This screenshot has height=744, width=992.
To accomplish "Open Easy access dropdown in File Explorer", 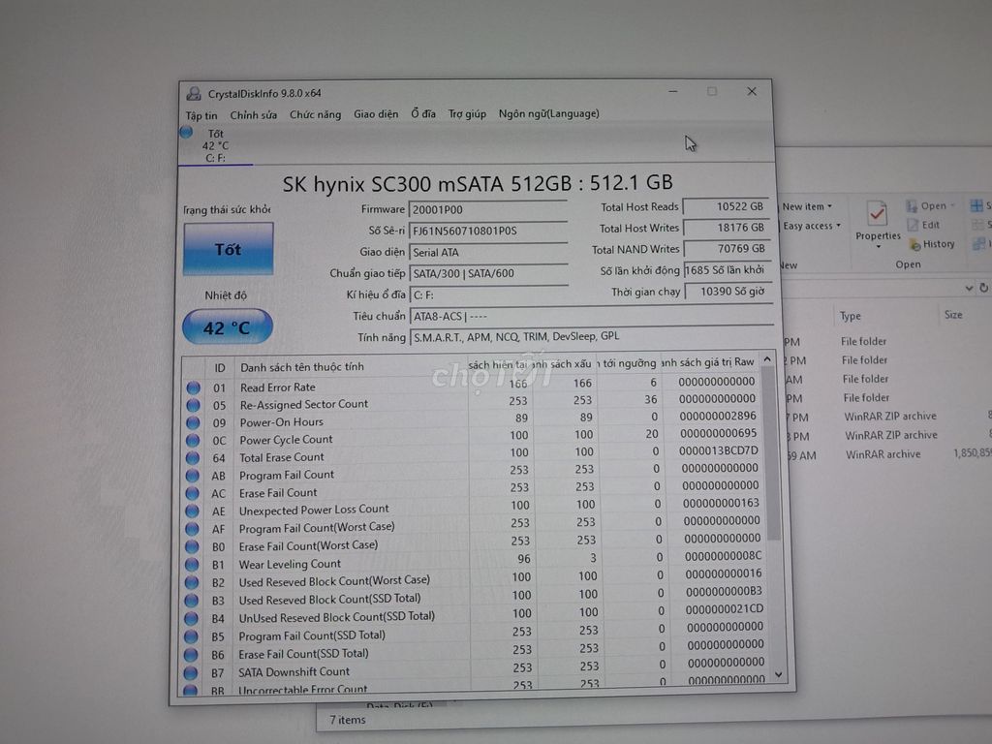I will tap(812, 226).
